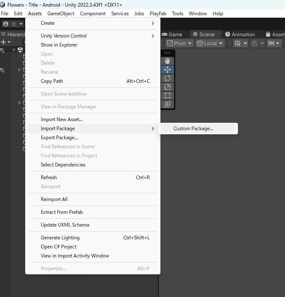This screenshot has height=297, width=285.
Task: Choose Generate Lighting
Action: 92,238
